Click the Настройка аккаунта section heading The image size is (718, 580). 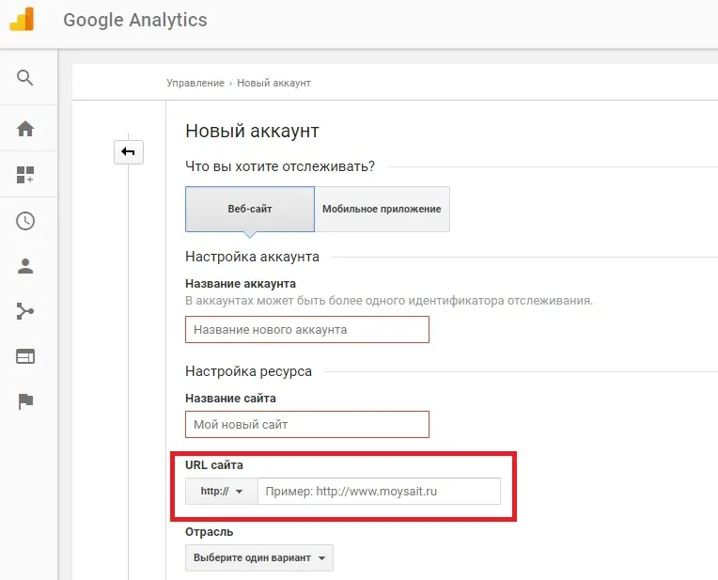pos(252,257)
